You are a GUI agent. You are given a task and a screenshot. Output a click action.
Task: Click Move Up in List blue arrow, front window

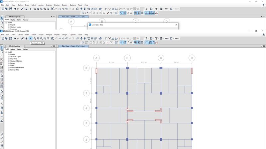tap(81, 38)
